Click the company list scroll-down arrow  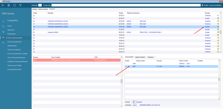[121, 106]
